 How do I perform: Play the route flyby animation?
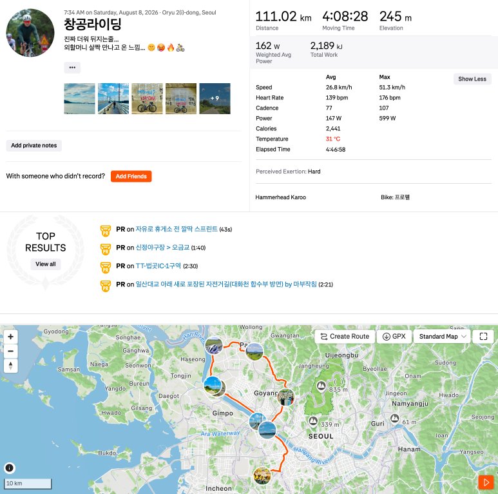pos(486,482)
